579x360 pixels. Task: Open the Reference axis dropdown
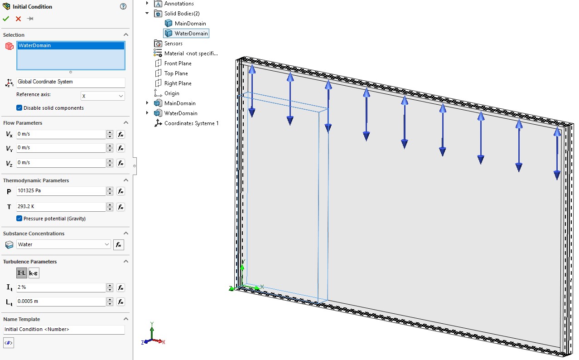point(102,96)
